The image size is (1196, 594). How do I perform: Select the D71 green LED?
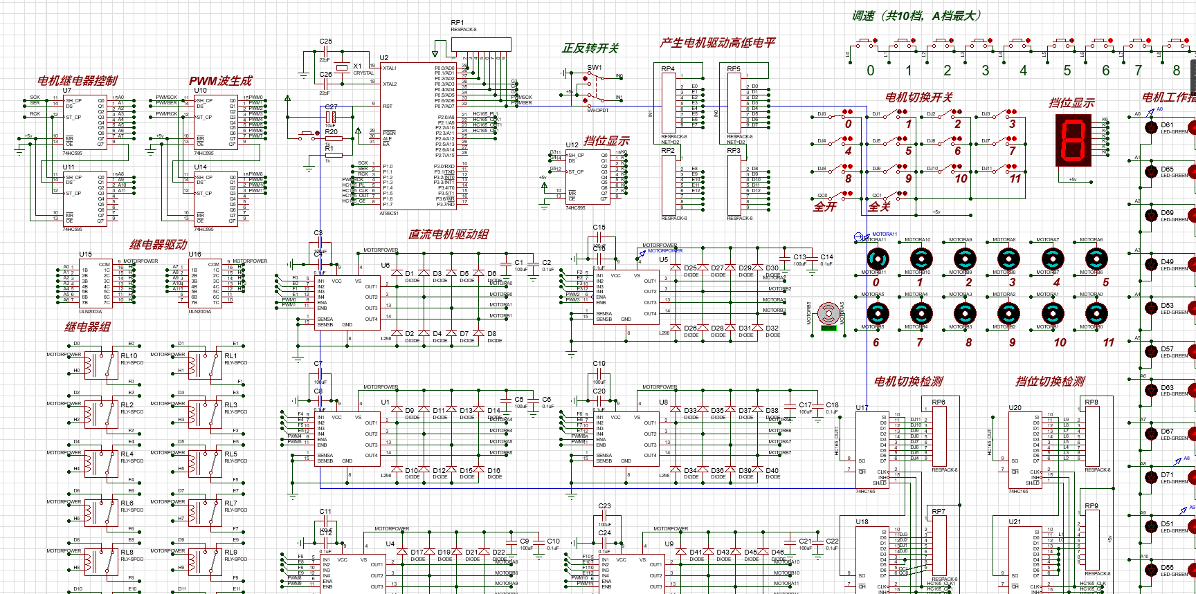(x=1151, y=477)
